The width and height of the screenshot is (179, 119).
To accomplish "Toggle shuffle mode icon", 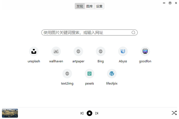I will point(174,113).
